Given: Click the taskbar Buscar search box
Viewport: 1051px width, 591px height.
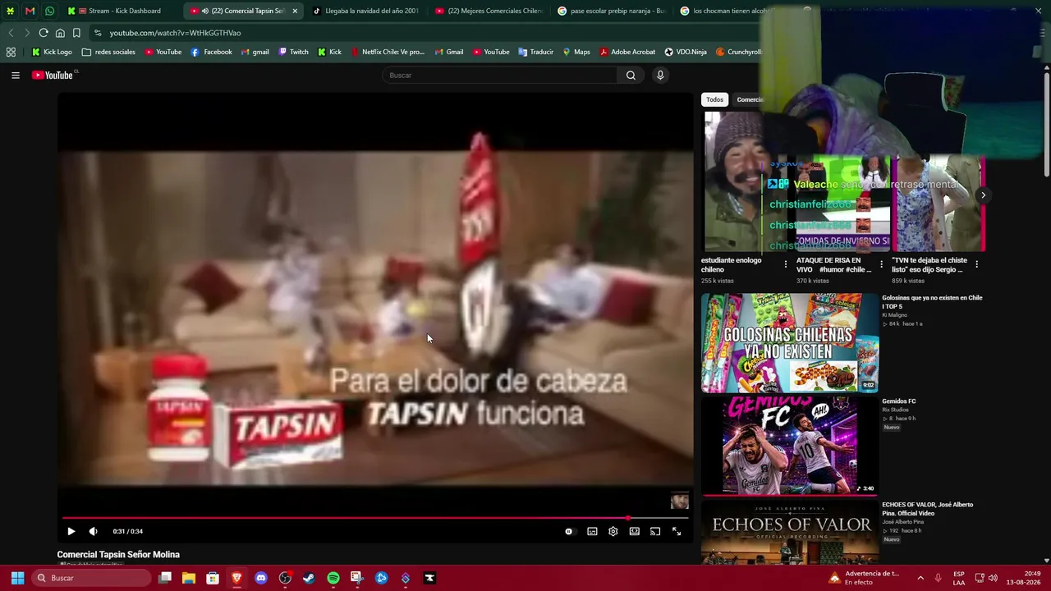Looking at the screenshot, I should 91,578.
